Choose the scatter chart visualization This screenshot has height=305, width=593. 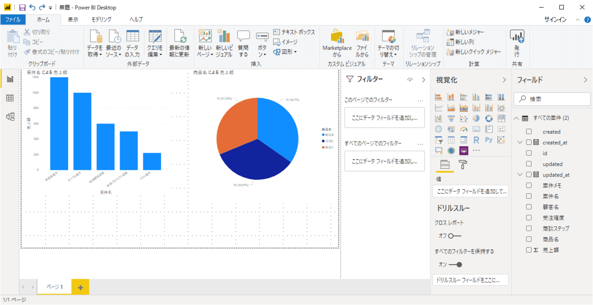tap(464, 118)
